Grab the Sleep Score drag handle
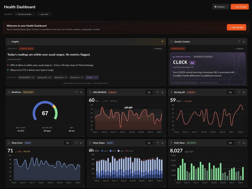The image size is (252, 189). coord(9,143)
